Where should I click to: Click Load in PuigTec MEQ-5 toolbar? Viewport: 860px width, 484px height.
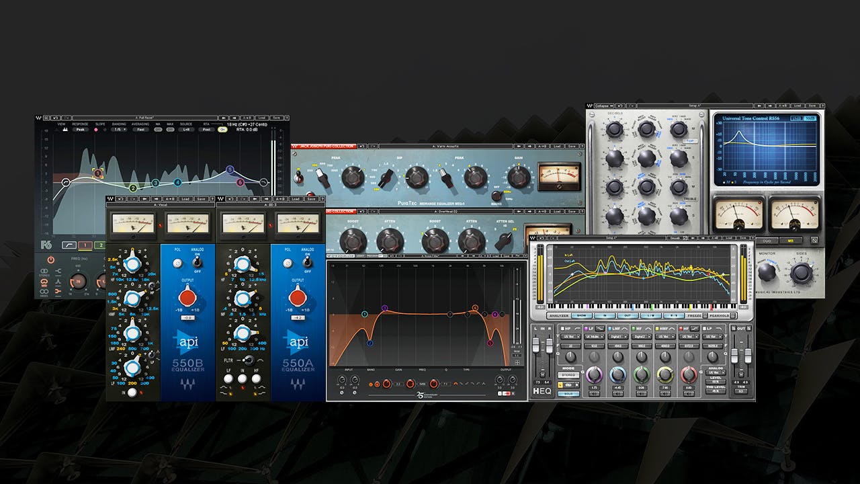(x=558, y=146)
